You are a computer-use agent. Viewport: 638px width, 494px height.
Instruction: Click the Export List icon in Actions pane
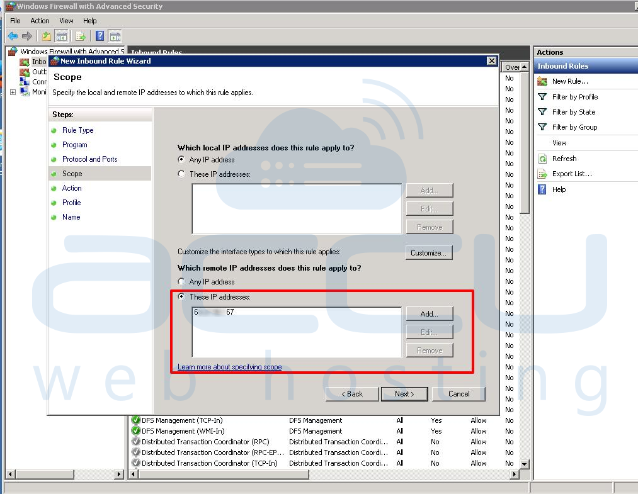click(542, 174)
